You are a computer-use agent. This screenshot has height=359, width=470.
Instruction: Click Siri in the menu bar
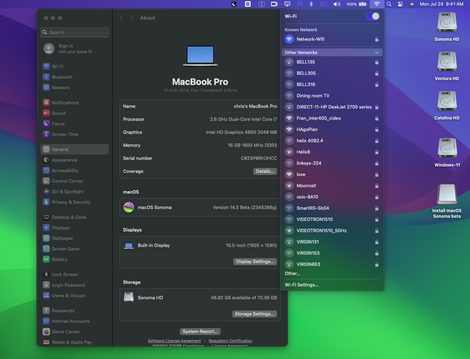[412, 4]
